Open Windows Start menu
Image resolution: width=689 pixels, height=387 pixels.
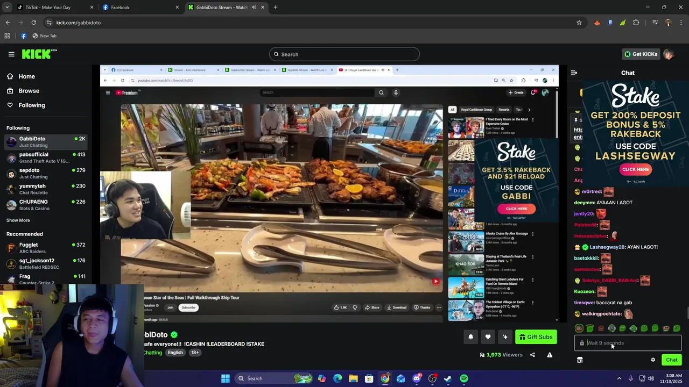[x=226, y=378]
